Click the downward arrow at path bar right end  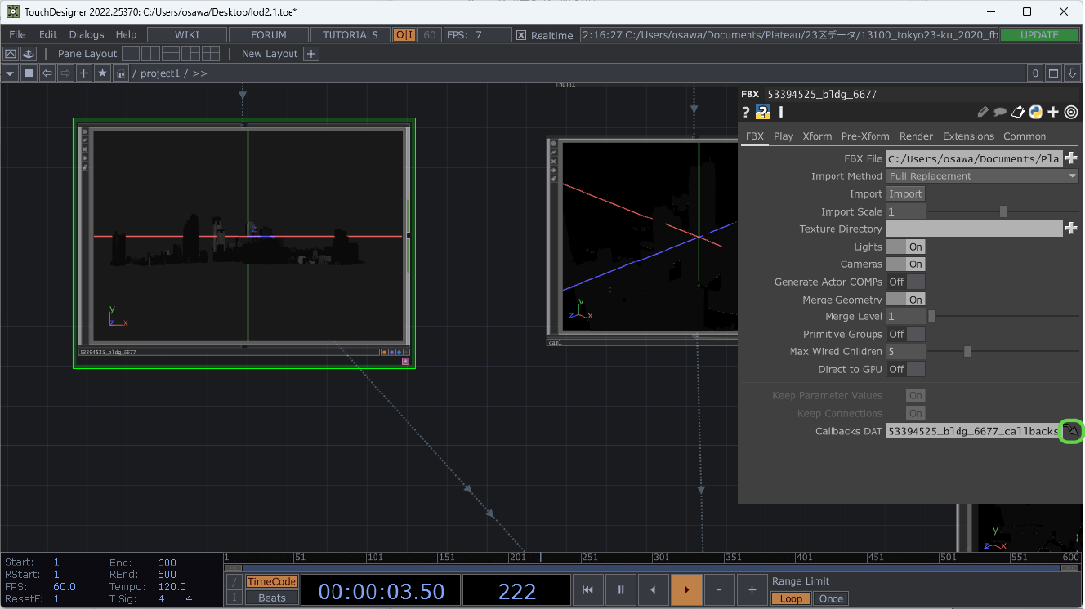[1073, 73]
